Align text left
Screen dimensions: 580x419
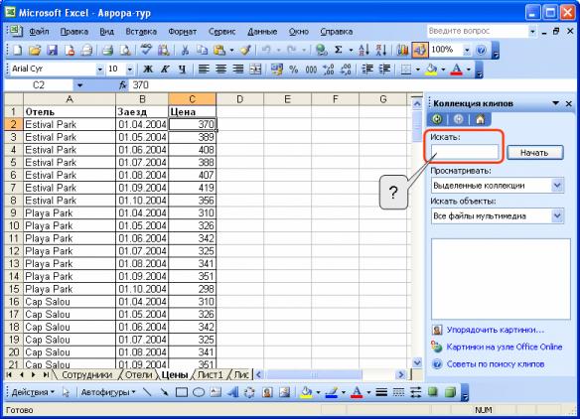[x=204, y=70]
